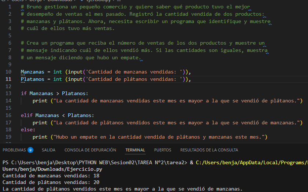The height and width of the screenshot is (192, 308).
Task: Click the comment '# desempeño de ventas el mes pasado'
Action: point(142,14)
